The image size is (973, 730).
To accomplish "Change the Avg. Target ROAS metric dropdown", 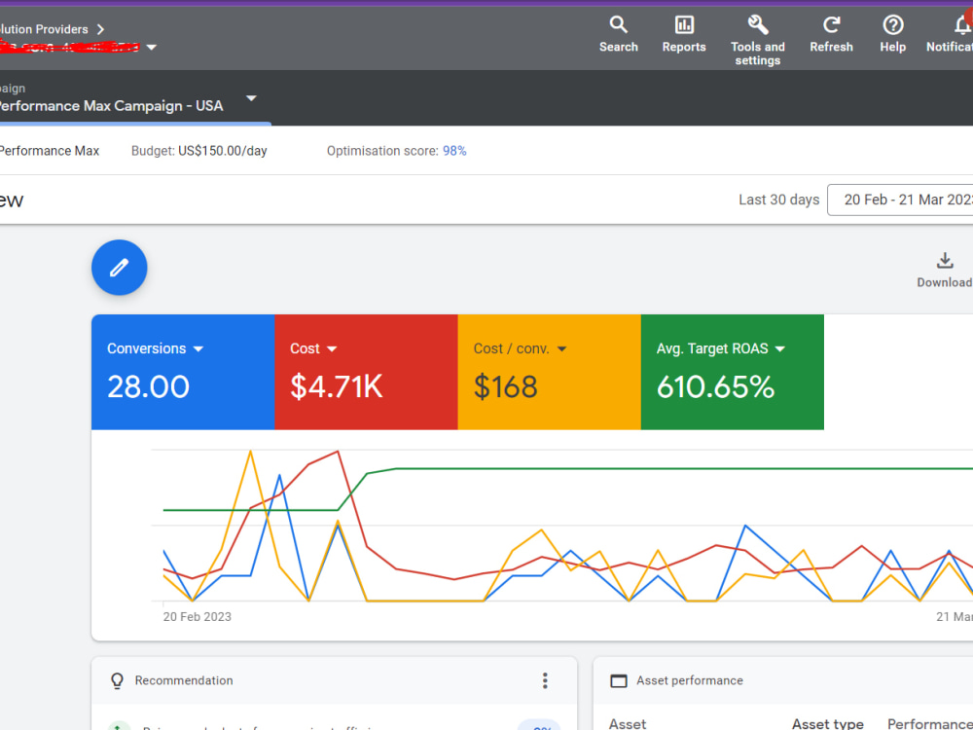I will [x=780, y=348].
